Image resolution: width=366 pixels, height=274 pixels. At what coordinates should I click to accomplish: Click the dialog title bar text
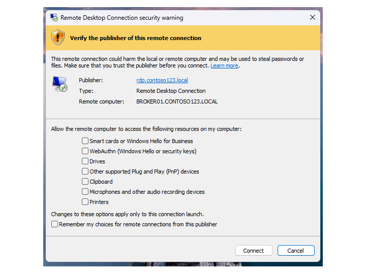(x=122, y=18)
